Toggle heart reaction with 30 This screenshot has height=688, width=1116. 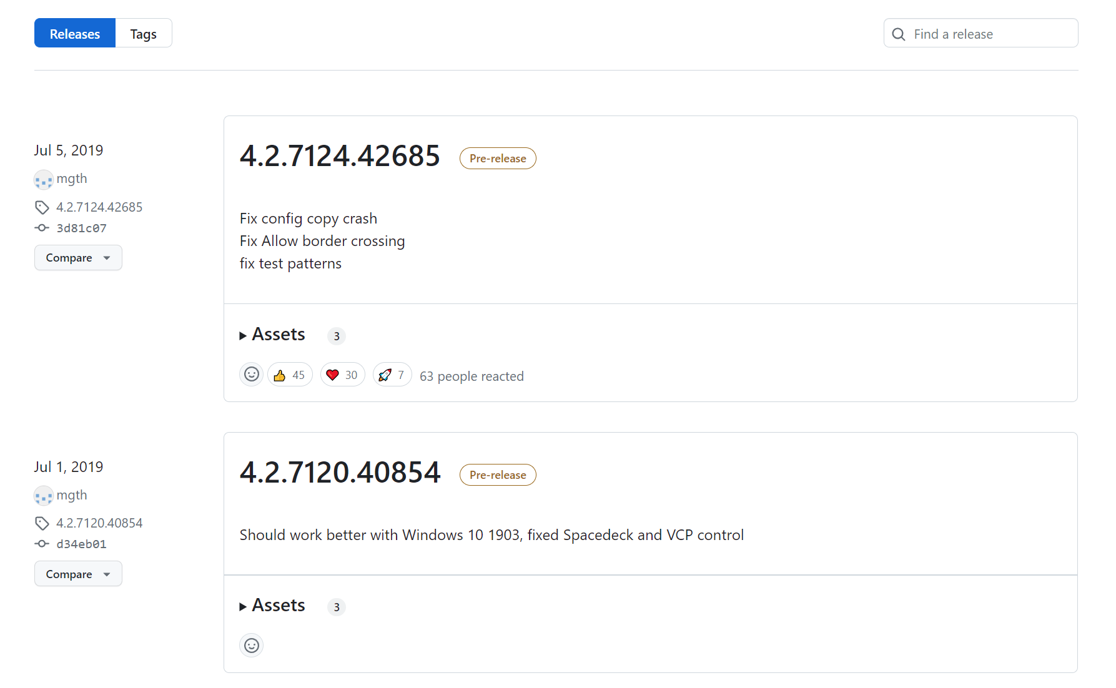(343, 375)
